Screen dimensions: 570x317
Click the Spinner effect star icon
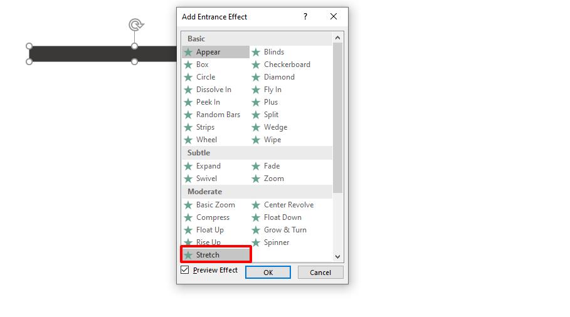[x=256, y=242]
